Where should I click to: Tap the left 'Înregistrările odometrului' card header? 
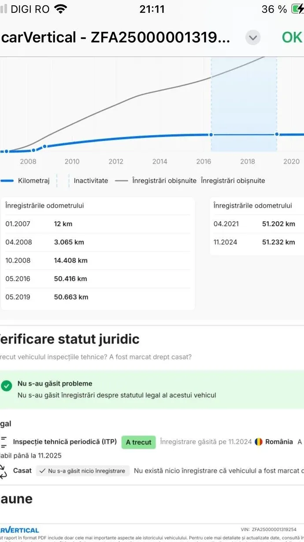click(44, 205)
